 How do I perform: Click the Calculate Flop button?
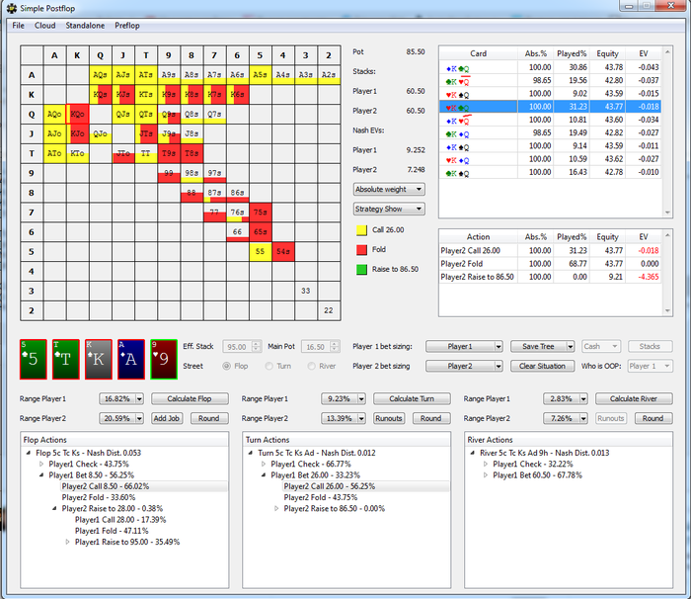pyautogui.click(x=190, y=398)
